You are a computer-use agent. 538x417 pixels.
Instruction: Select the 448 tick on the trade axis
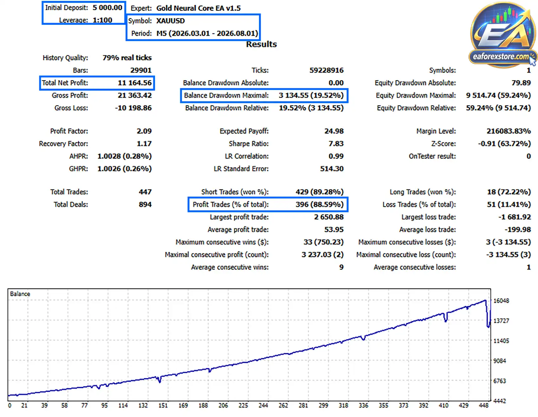click(484, 405)
